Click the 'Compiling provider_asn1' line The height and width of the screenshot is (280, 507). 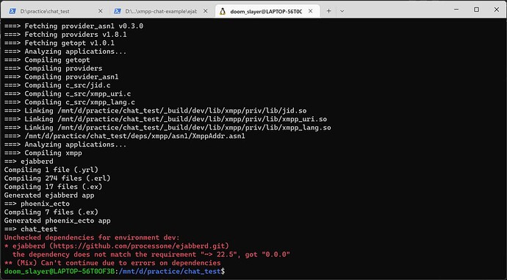62,76
